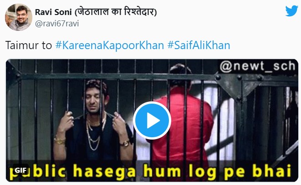
Task: Click the yellow caption word 'hasega'
Action: pos(105,171)
